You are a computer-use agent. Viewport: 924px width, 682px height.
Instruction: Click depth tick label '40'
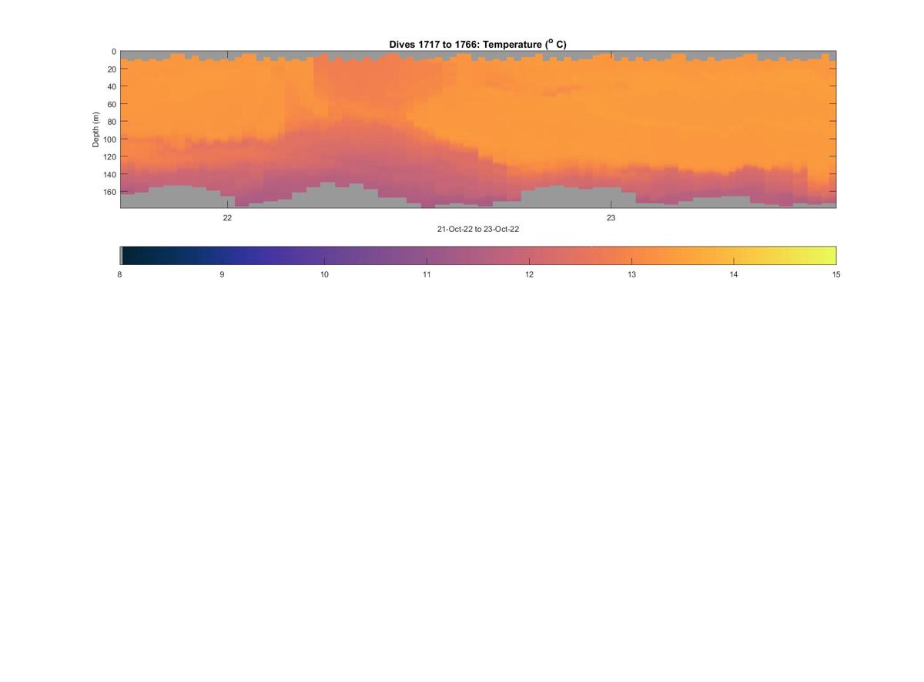click(x=112, y=86)
